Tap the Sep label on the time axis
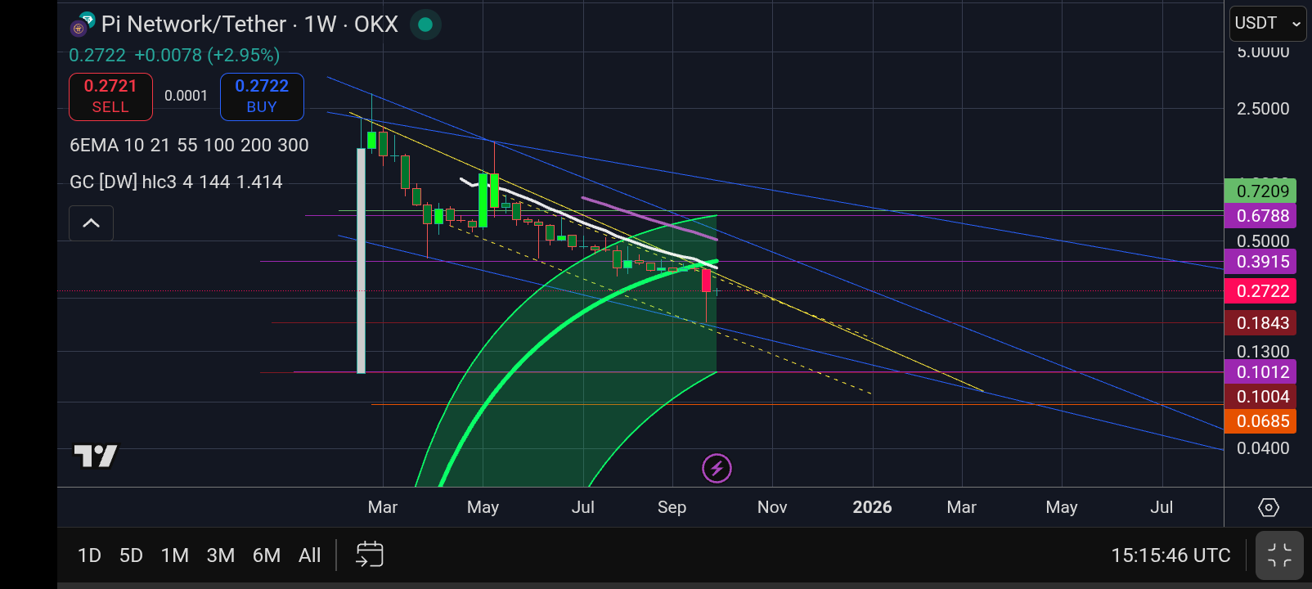This screenshot has height=589, width=1312. point(672,507)
